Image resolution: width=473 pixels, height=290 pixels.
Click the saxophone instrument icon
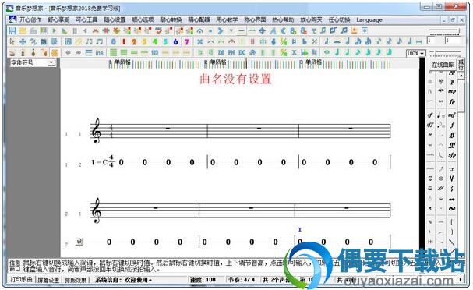pyautogui.click(x=44, y=52)
